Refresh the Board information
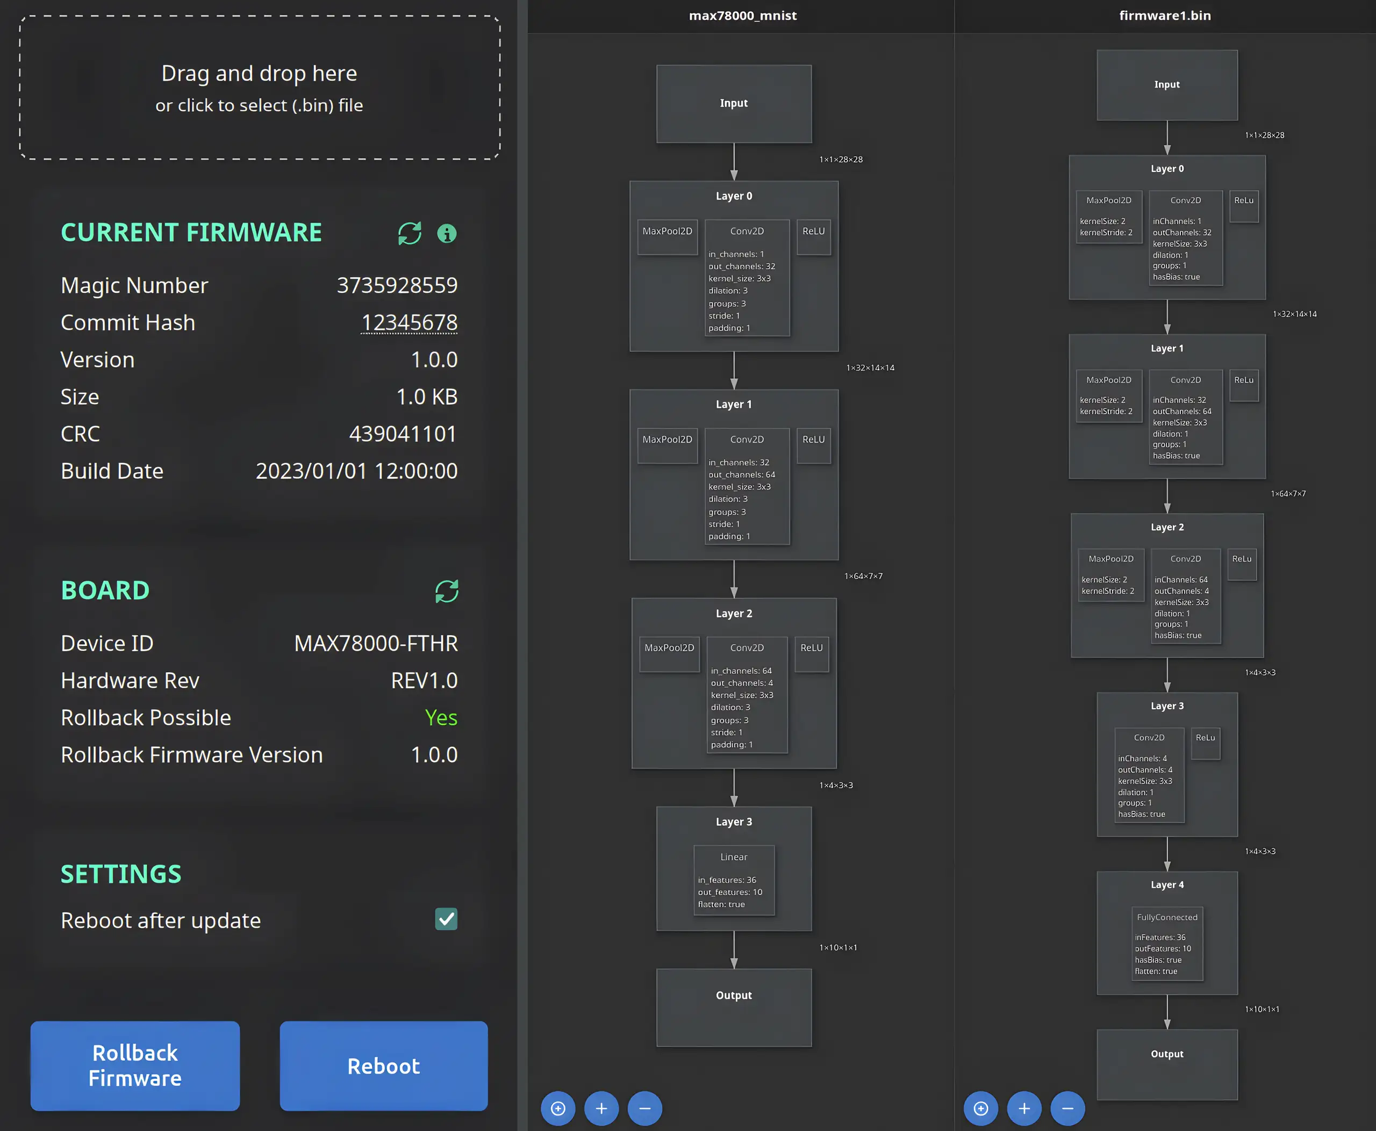Screen dimensions: 1376x1131 (447, 591)
